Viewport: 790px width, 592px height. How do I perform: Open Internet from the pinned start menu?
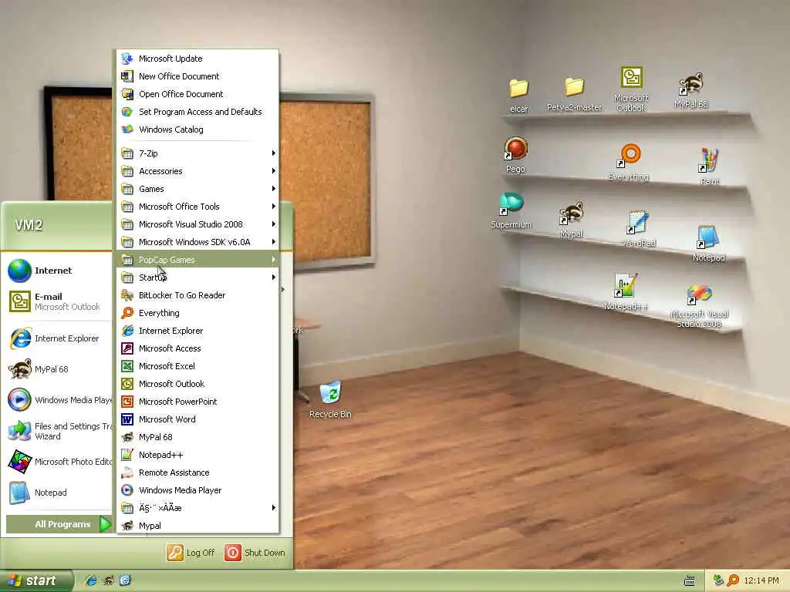click(x=57, y=271)
